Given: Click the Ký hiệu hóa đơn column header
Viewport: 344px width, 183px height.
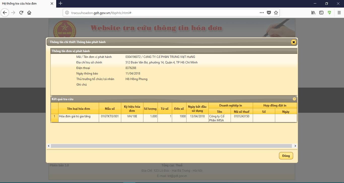Looking at the screenshot, I should 132,109.
